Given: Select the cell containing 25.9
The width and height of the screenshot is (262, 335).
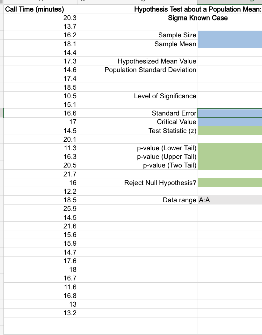Looking at the screenshot, I should pos(41,209).
